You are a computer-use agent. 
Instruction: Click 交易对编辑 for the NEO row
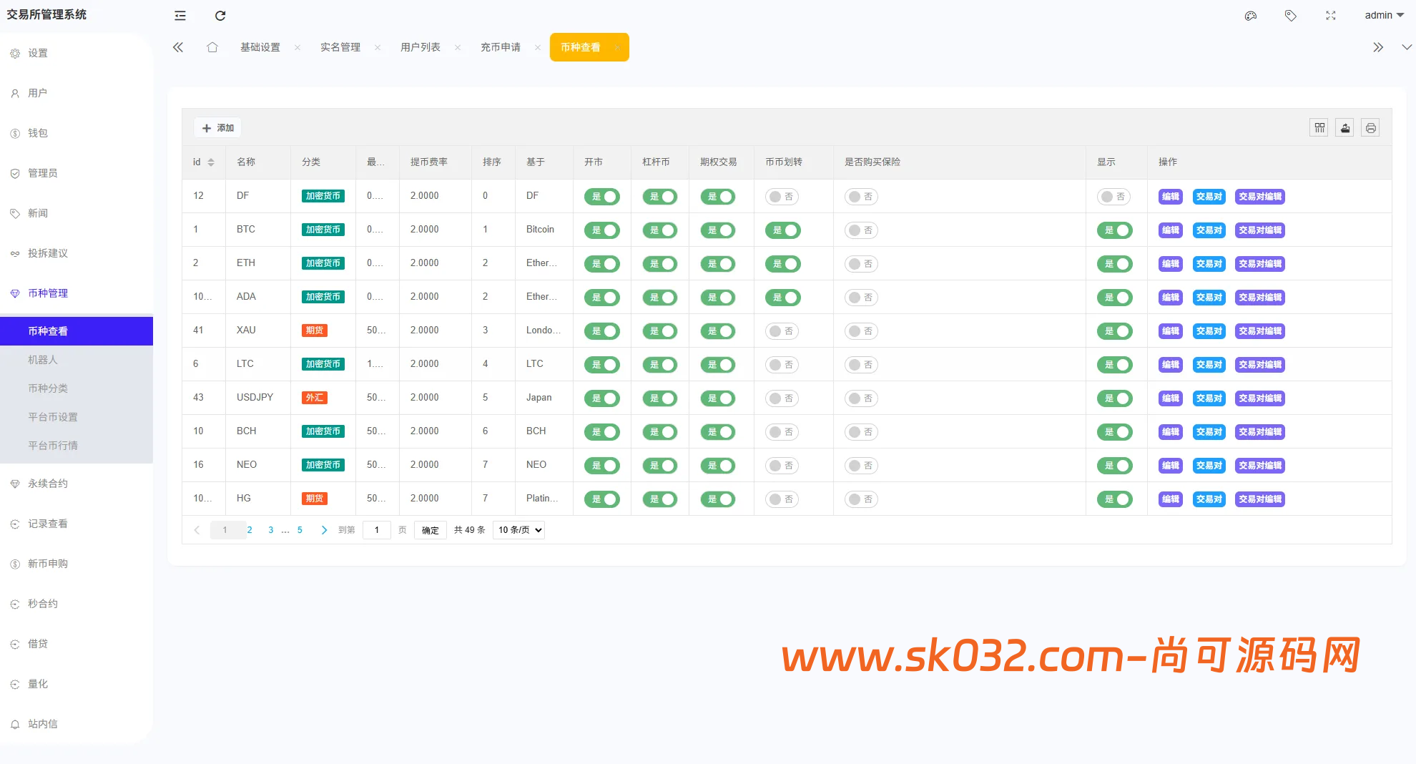tap(1260, 466)
